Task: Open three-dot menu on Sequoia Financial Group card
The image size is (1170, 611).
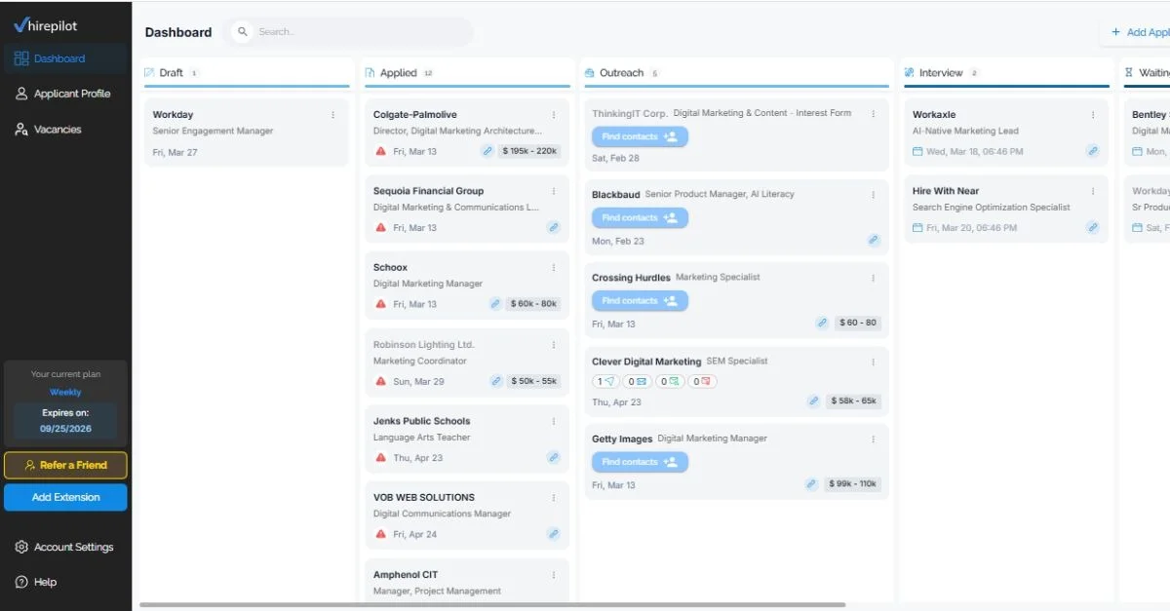Action: click(x=554, y=191)
